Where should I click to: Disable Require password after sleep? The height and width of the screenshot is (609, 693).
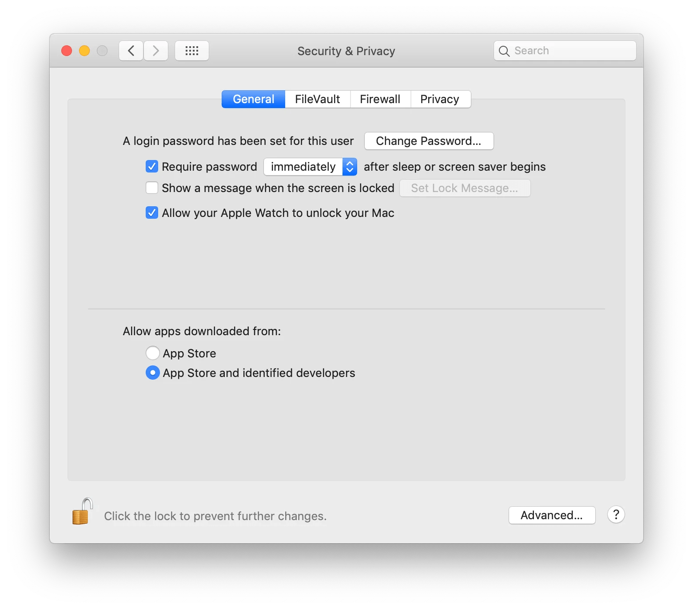[151, 166]
